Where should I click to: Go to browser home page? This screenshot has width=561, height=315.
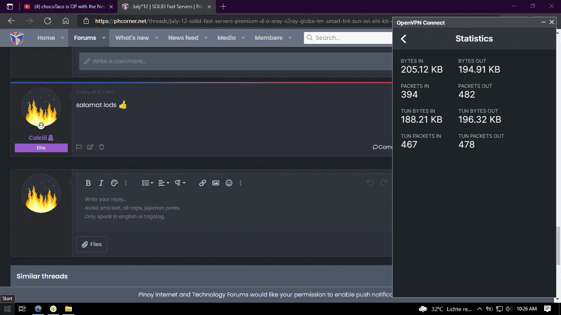[x=66, y=21]
